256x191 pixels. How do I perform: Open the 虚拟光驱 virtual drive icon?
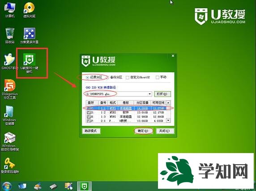tap(30, 10)
